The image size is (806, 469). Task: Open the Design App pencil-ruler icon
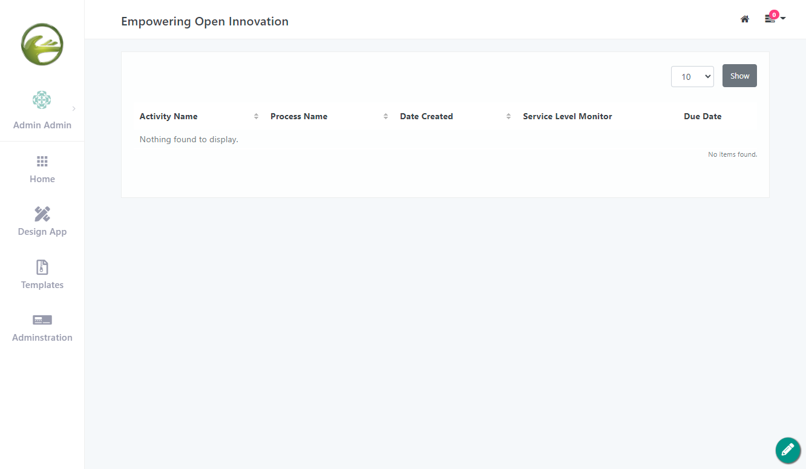(42, 214)
